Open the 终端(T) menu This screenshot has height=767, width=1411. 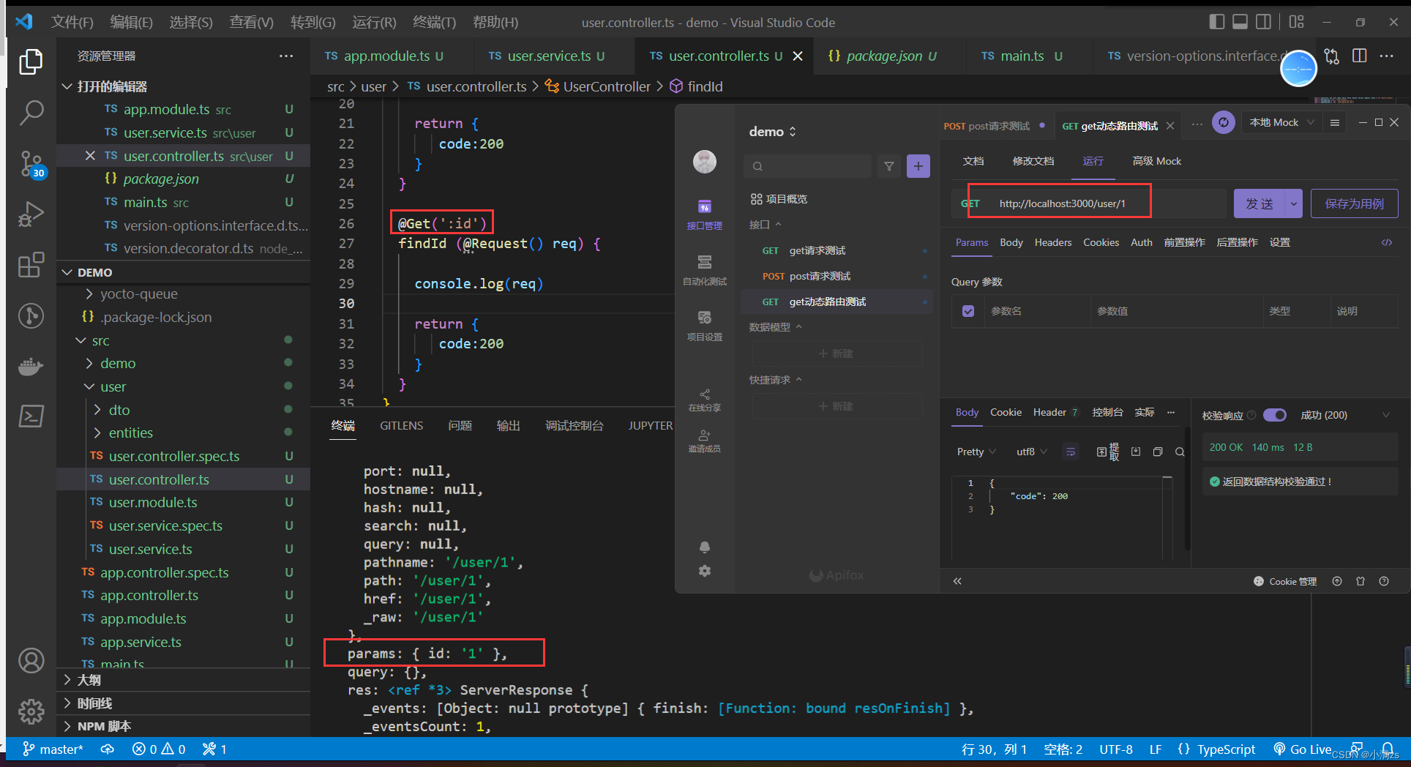433,22
